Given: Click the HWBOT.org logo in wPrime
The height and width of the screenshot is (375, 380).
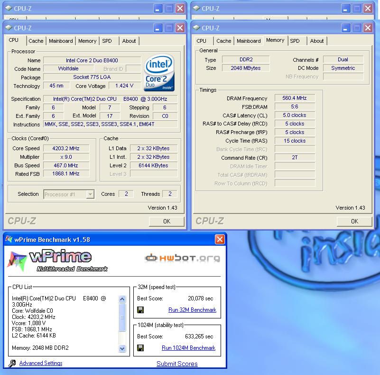Looking at the screenshot, I should tap(182, 258).
